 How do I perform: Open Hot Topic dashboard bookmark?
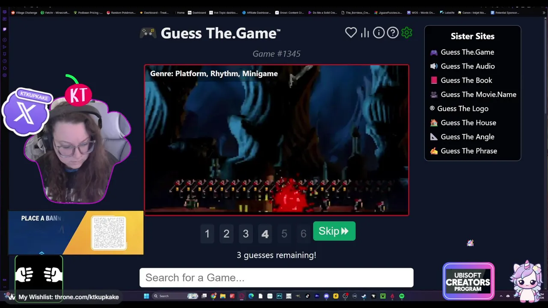point(223,13)
